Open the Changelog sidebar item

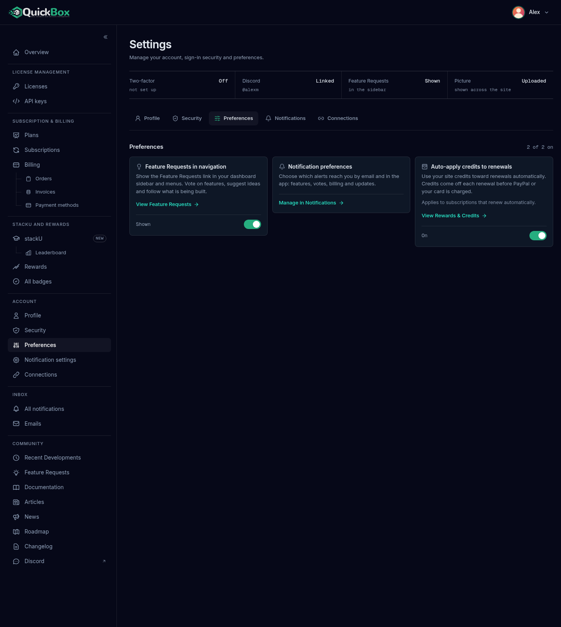pyautogui.click(x=59, y=546)
